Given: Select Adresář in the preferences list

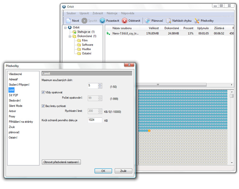Looking at the screenshot, I should 13,79.
